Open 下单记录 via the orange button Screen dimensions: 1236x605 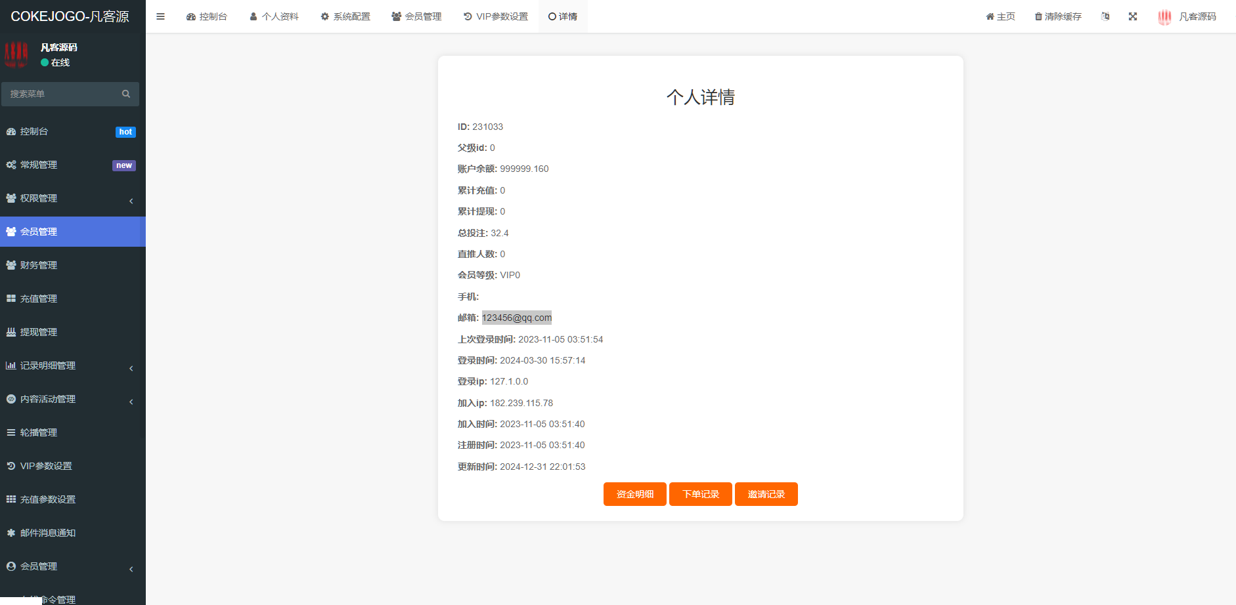[x=700, y=494]
